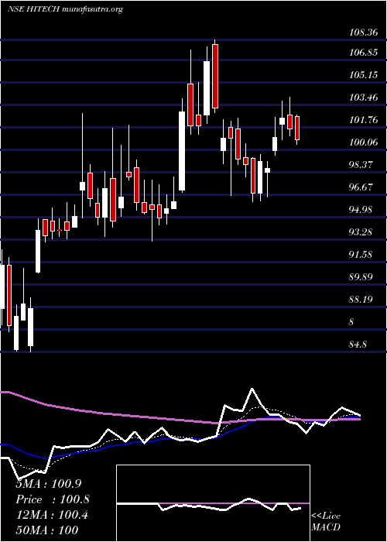Select the 101.76 axis value
The height and width of the screenshot is (542, 387).
[364, 120]
